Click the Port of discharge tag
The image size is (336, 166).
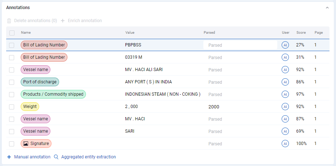[x=40, y=82]
